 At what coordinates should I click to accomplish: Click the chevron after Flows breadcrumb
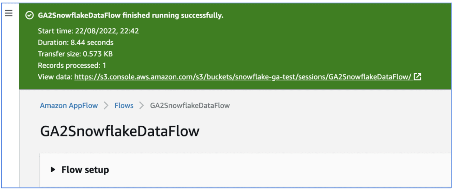[x=142, y=106]
